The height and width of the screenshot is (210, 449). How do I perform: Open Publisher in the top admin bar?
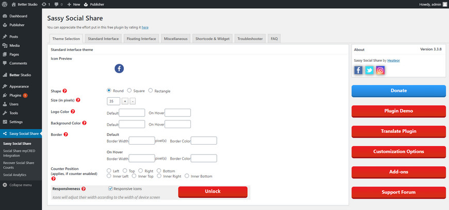pyautogui.click(x=94, y=4)
